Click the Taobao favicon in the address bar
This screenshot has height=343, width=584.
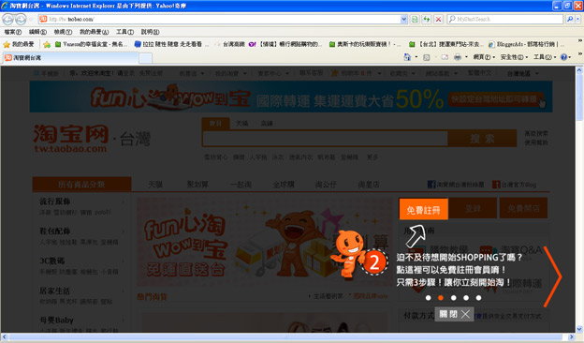[x=43, y=19]
